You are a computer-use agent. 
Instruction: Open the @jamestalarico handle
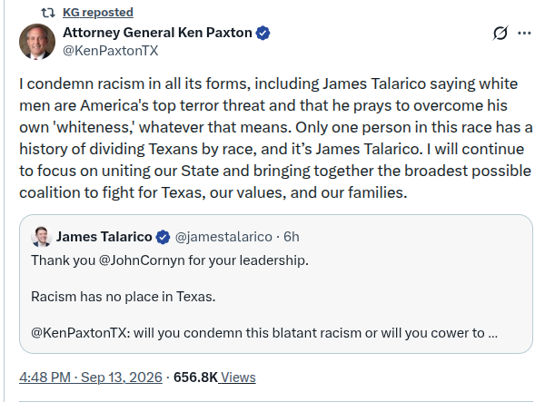[x=223, y=237]
